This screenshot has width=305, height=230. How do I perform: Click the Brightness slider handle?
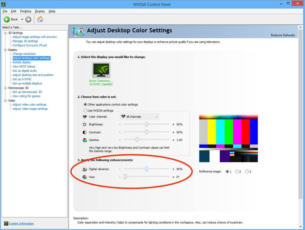pos(147,124)
